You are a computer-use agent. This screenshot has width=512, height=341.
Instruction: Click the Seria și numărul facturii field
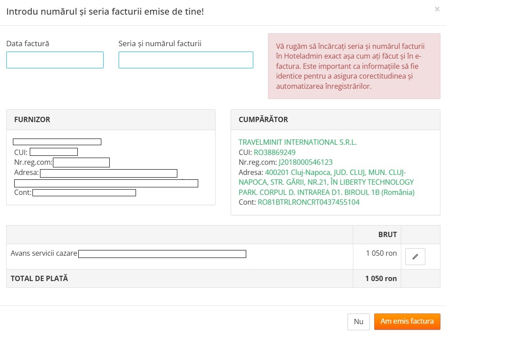tap(186, 60)
